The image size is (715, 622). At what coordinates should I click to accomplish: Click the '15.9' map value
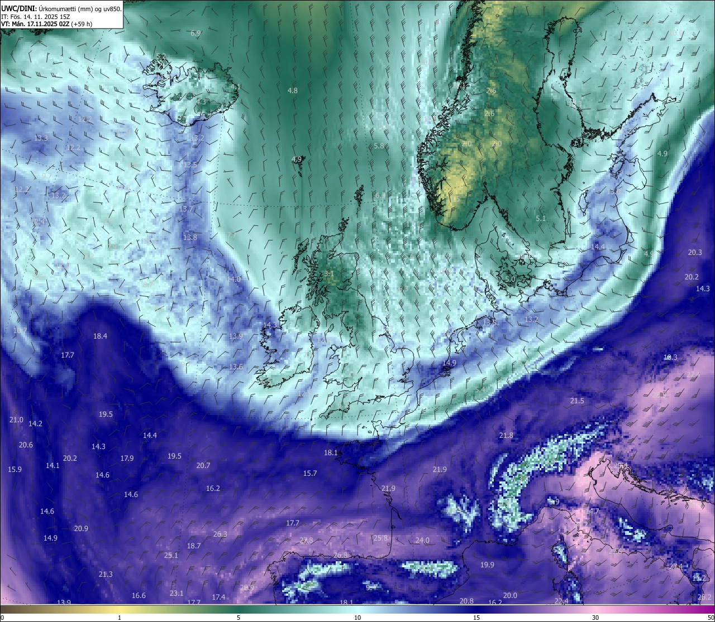(x=15, y=470)
